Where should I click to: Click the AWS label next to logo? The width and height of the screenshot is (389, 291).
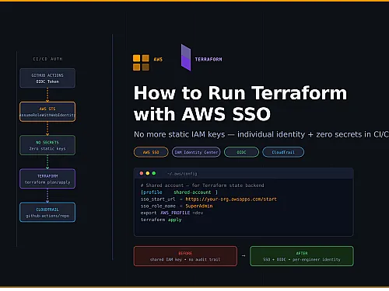[x=158, y=60]
